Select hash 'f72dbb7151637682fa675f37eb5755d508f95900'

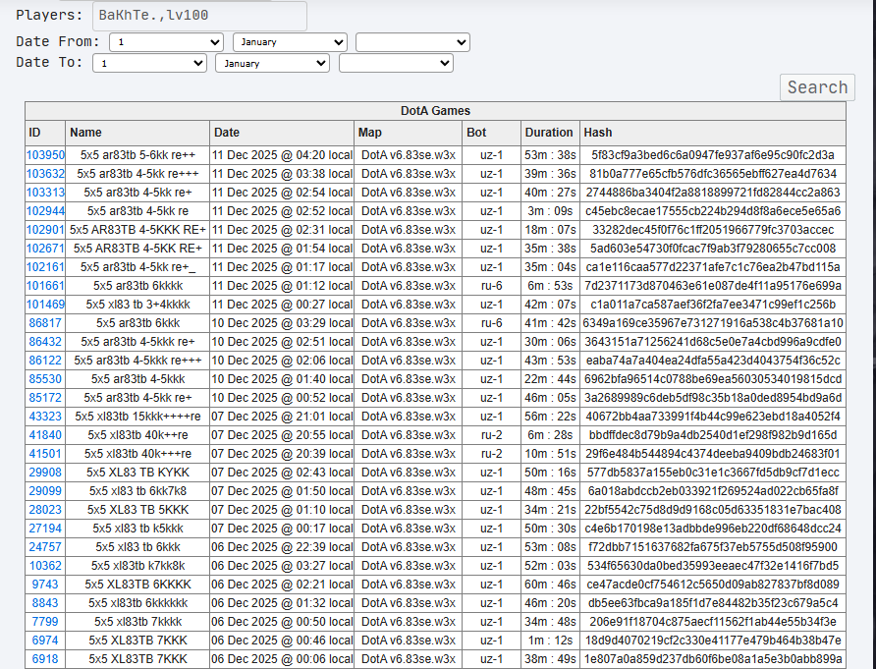[713, 547]
